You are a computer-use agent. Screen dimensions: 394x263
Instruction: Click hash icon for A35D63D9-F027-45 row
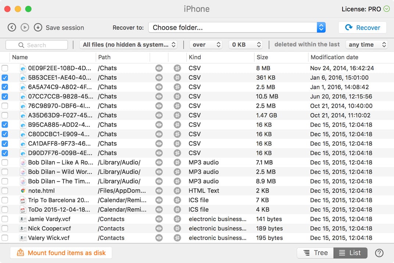pyautogui.click(x=177, y=115)
